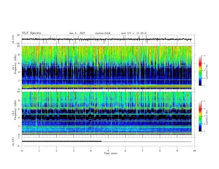Click inside the ch.2 spectrogram panel

(x=106, y=113)
